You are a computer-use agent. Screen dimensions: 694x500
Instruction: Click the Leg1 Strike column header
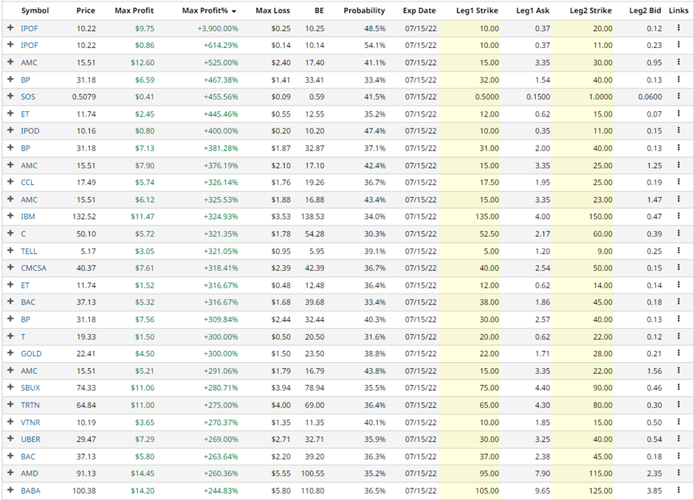[x=477, y=11]
